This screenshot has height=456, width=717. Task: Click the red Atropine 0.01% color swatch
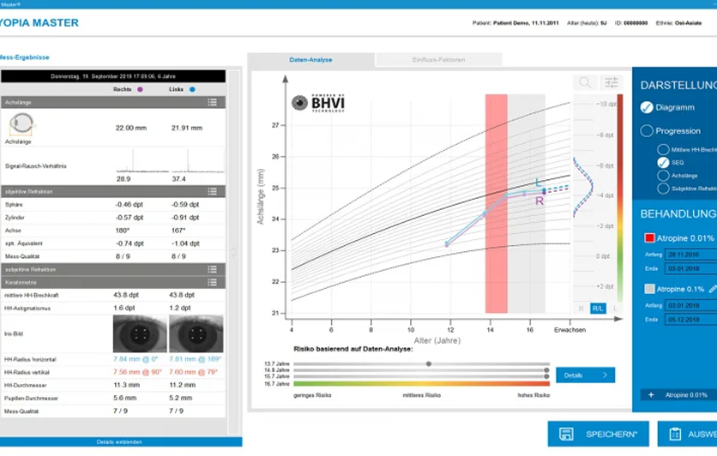point(649,238)
